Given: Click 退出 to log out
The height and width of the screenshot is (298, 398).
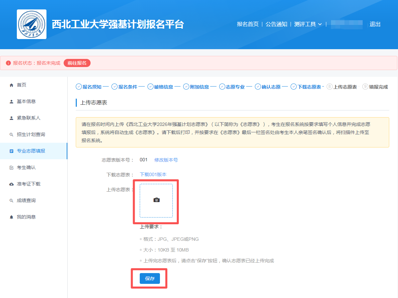Looking at the screenshot, I should (x=375, y=24).
